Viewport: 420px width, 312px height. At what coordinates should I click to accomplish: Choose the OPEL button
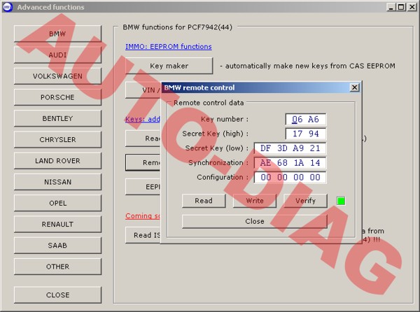(57, 203)
